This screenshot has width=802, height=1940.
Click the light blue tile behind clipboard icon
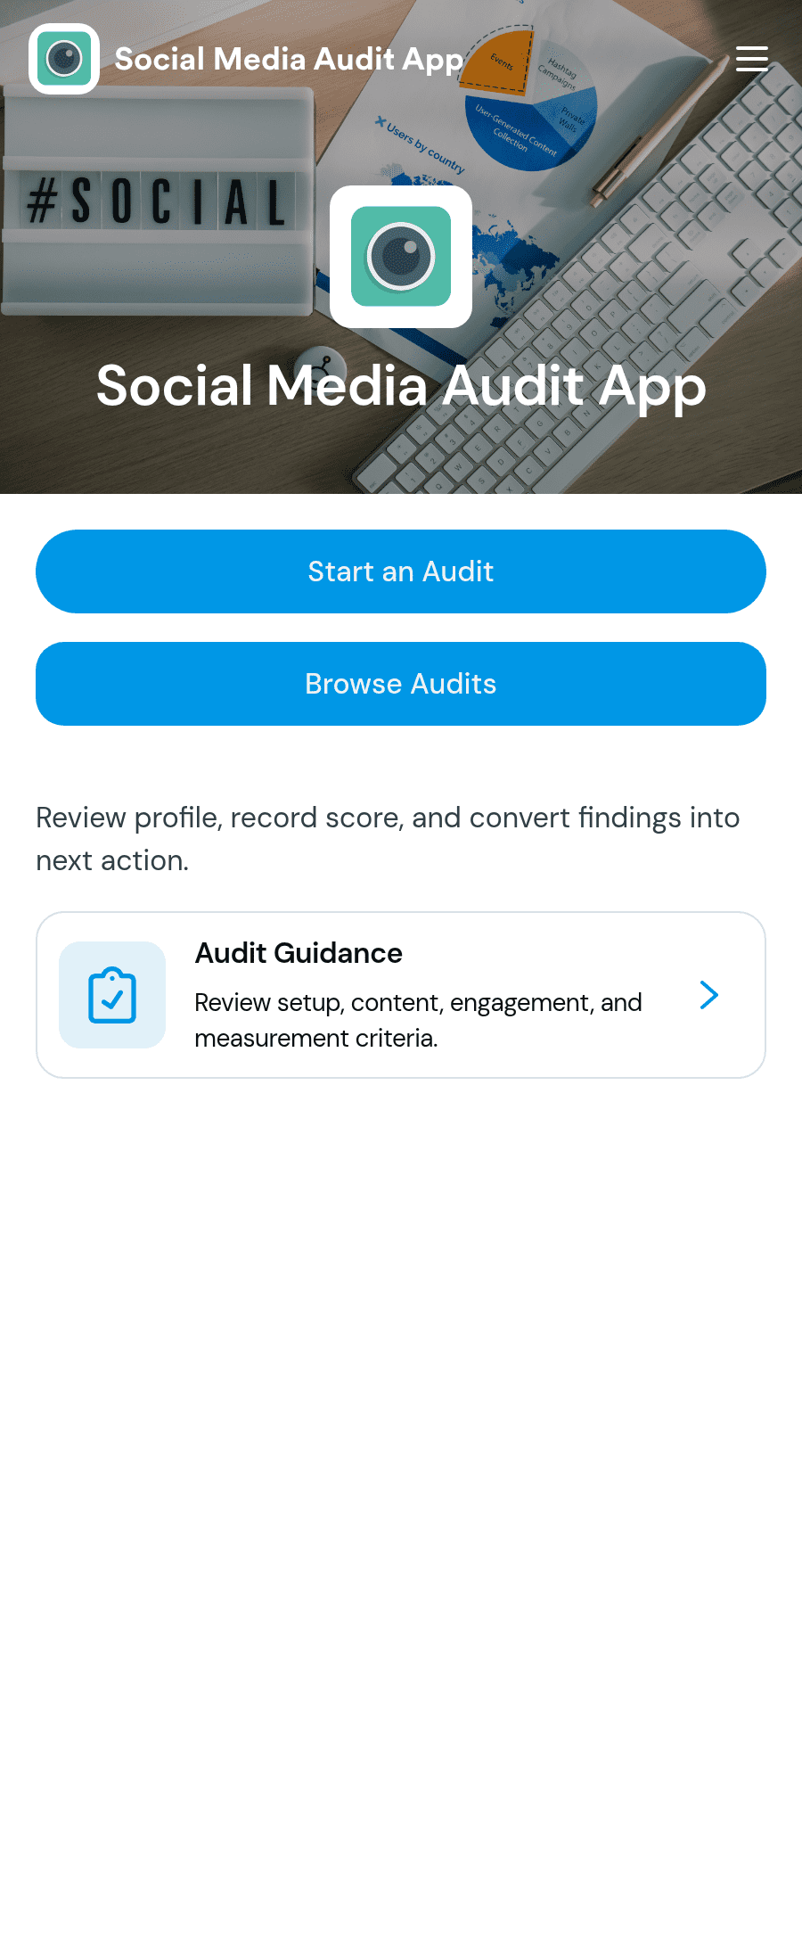(112, 995)
